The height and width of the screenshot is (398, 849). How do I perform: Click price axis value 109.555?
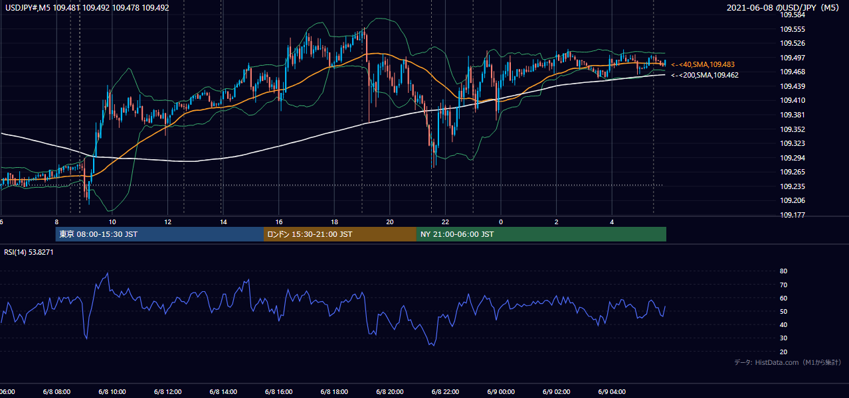792,29
